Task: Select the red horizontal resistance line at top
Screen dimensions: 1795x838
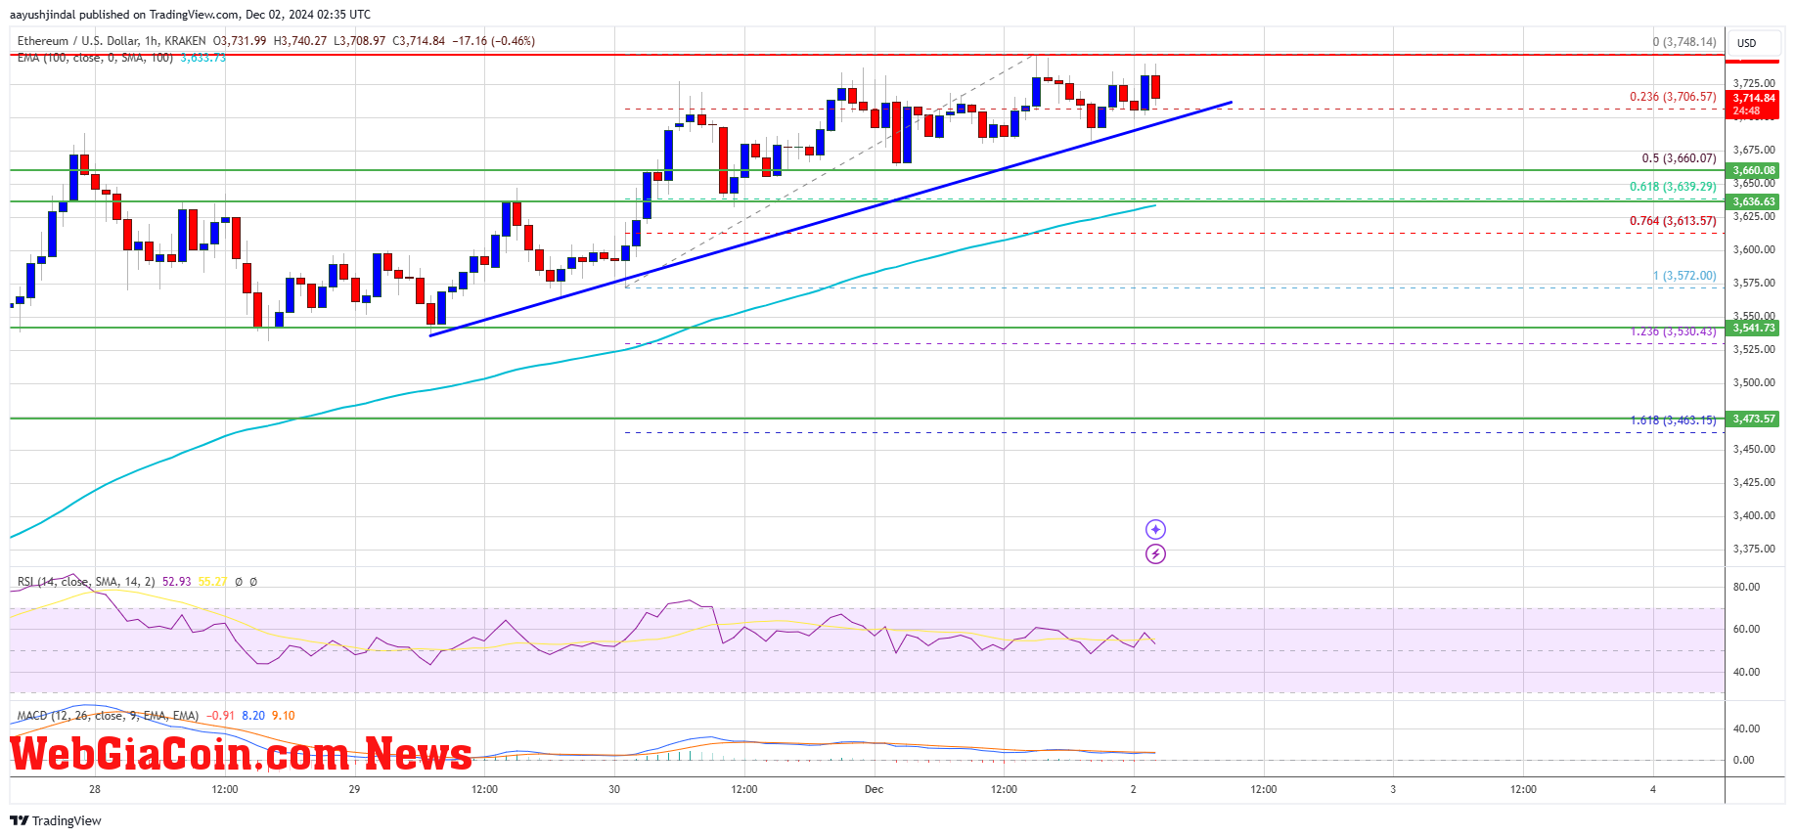Action: [867, 55]
